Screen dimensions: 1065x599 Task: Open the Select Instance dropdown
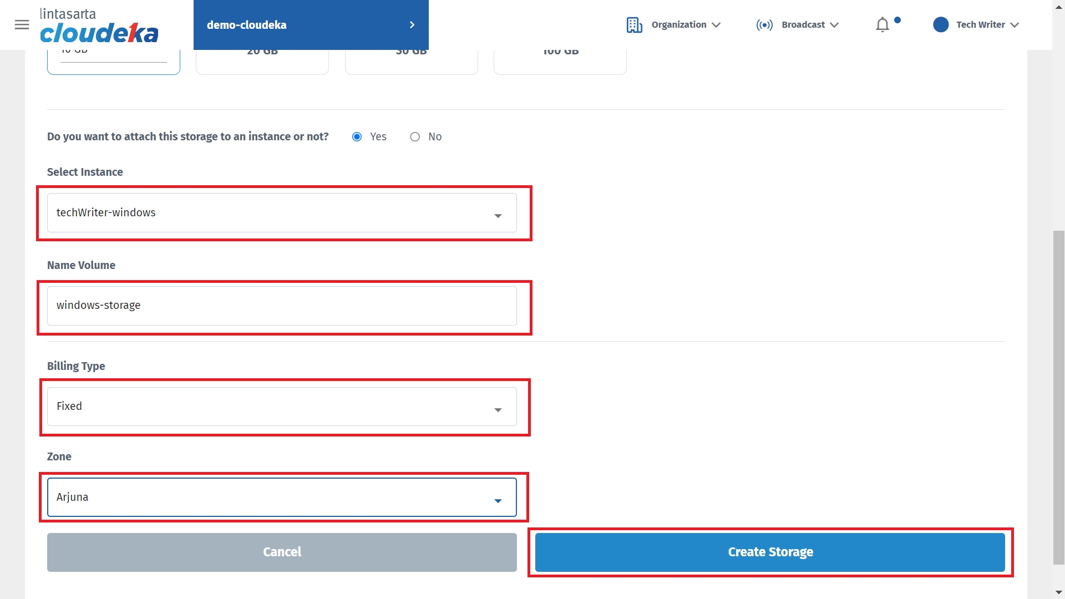[282, 213]
